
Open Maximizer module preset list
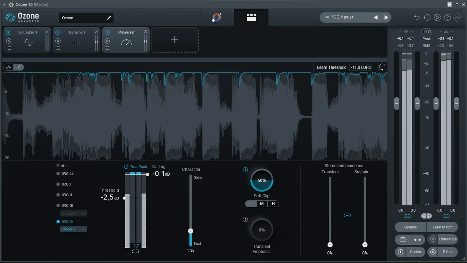[x=107, y=48]
